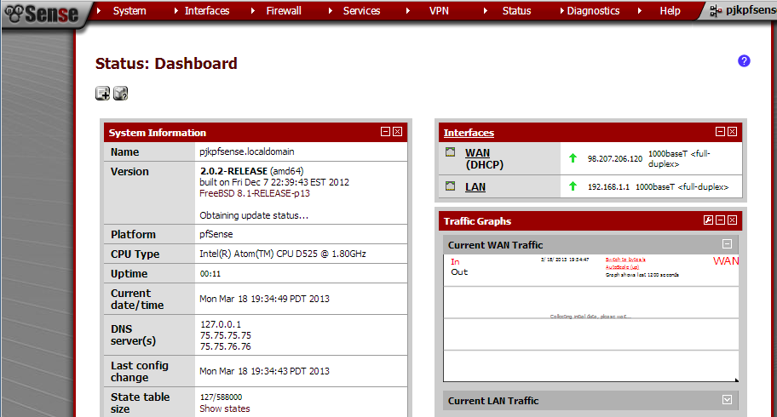Click the pjkpfsense hostname network icon
Image resolution: width=777 pixels, height=417 pixels.
[x=715, y=10]
